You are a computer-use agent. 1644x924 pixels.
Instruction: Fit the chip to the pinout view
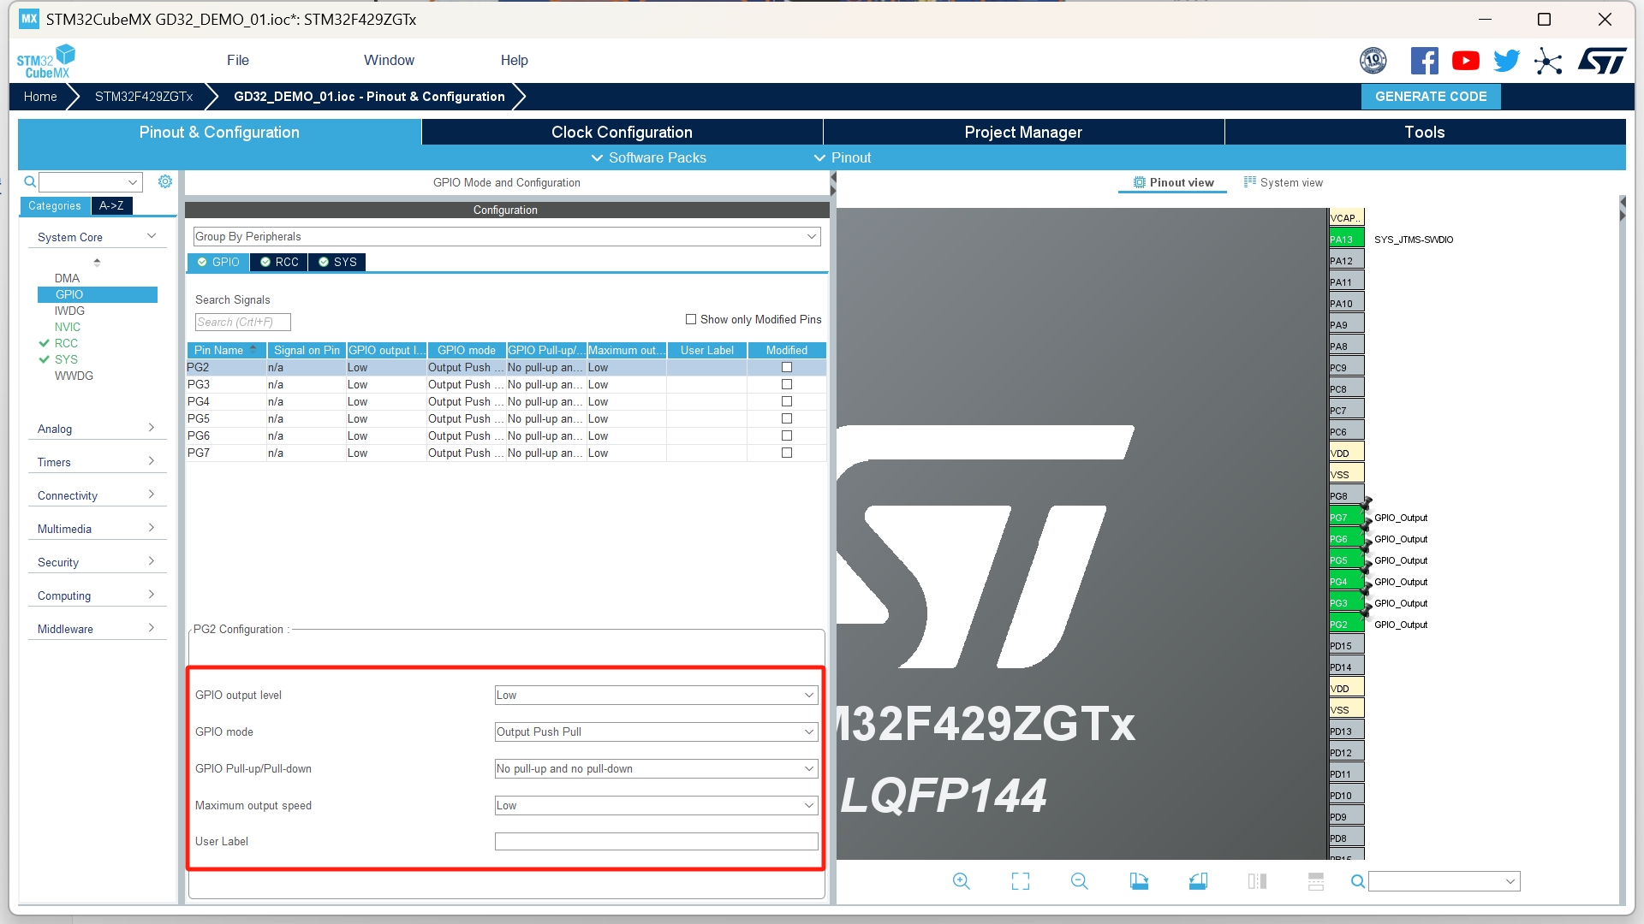point(1021,881)
